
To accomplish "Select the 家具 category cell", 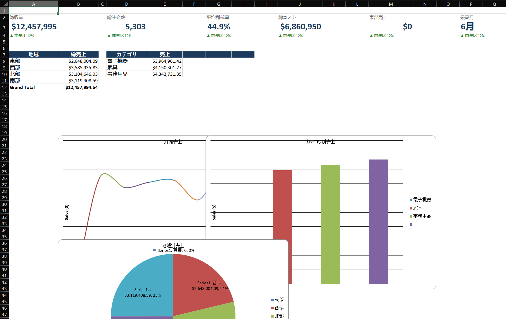I will (127, 67).
